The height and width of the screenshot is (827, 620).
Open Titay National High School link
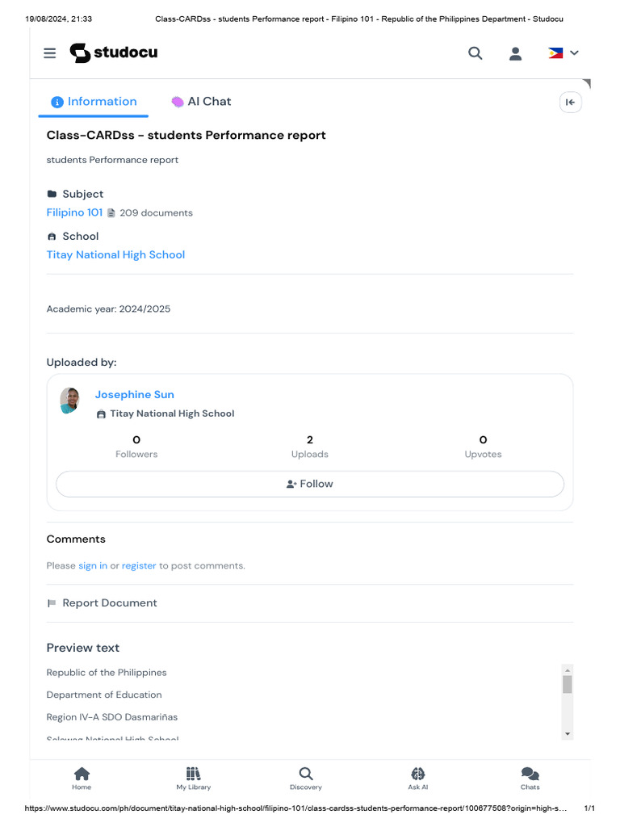115,254
